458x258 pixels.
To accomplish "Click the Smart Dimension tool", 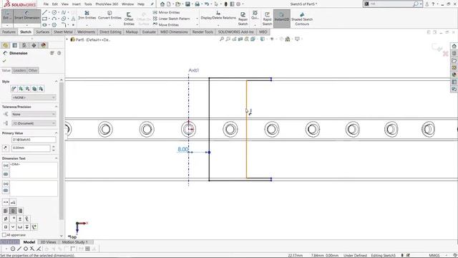I will point(26,16).
